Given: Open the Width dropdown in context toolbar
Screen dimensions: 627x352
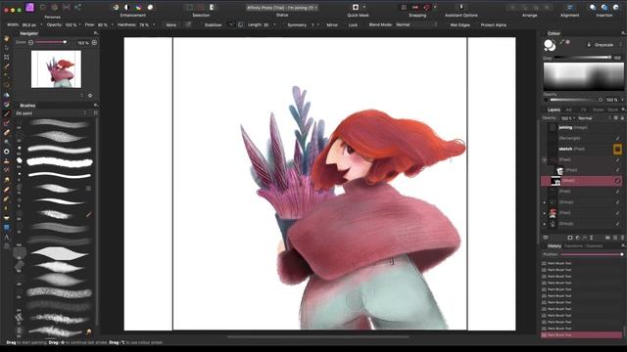Looking at the screenshot, I should (41, 24).
